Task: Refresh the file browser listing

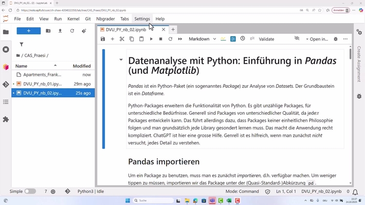Action: [x=72, y=31]
